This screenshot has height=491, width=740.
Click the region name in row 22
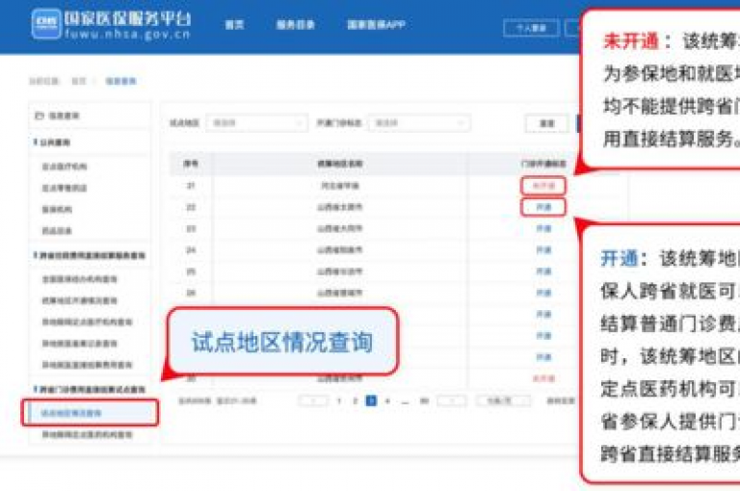(340, 207)
